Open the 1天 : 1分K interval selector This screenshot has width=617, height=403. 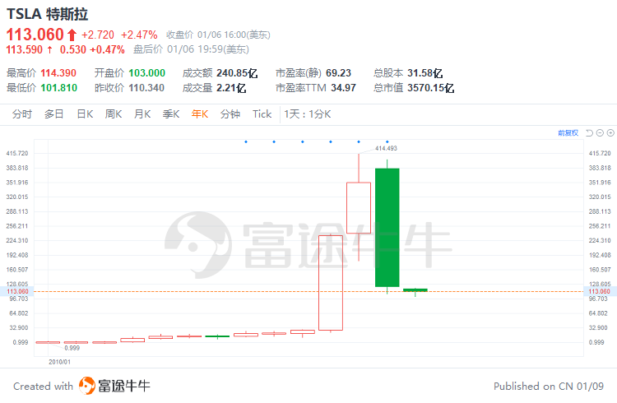tap(308, 114)
